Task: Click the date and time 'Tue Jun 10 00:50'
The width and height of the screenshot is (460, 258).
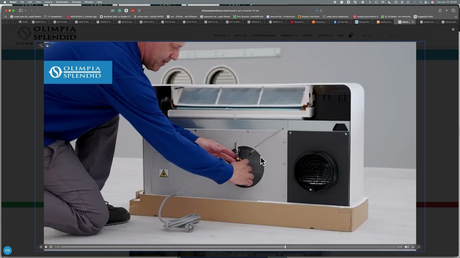Action: (x=447, y=2)
